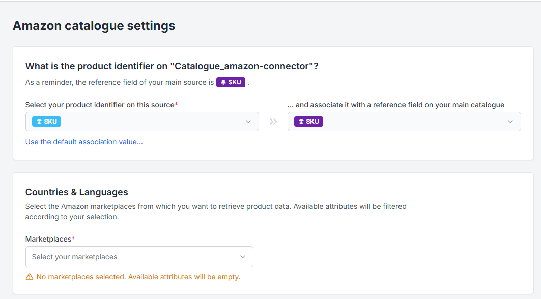Click the chevron of source identifier dropdown
Screen dimensions: 541x299
(x=248, y=122)
